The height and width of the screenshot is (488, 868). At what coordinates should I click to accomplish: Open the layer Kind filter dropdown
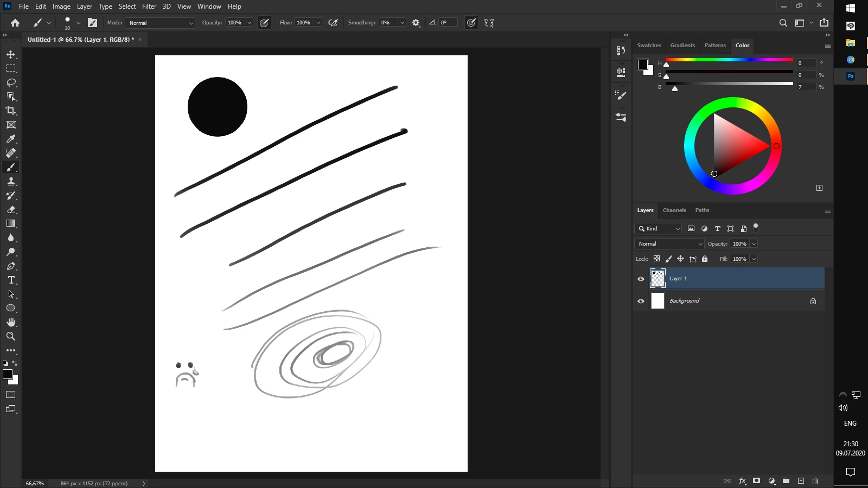[x=659, y=229]
